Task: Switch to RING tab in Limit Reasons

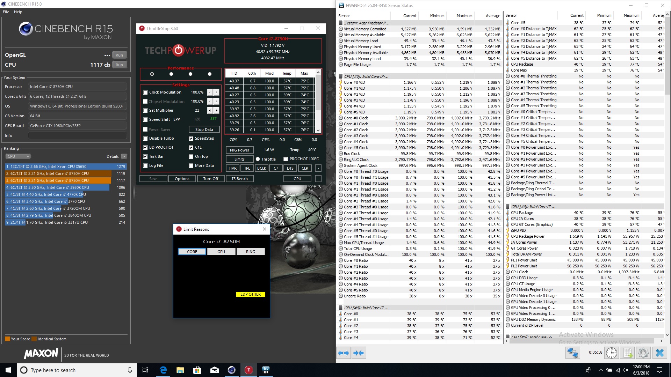Action: click(250, 252)
